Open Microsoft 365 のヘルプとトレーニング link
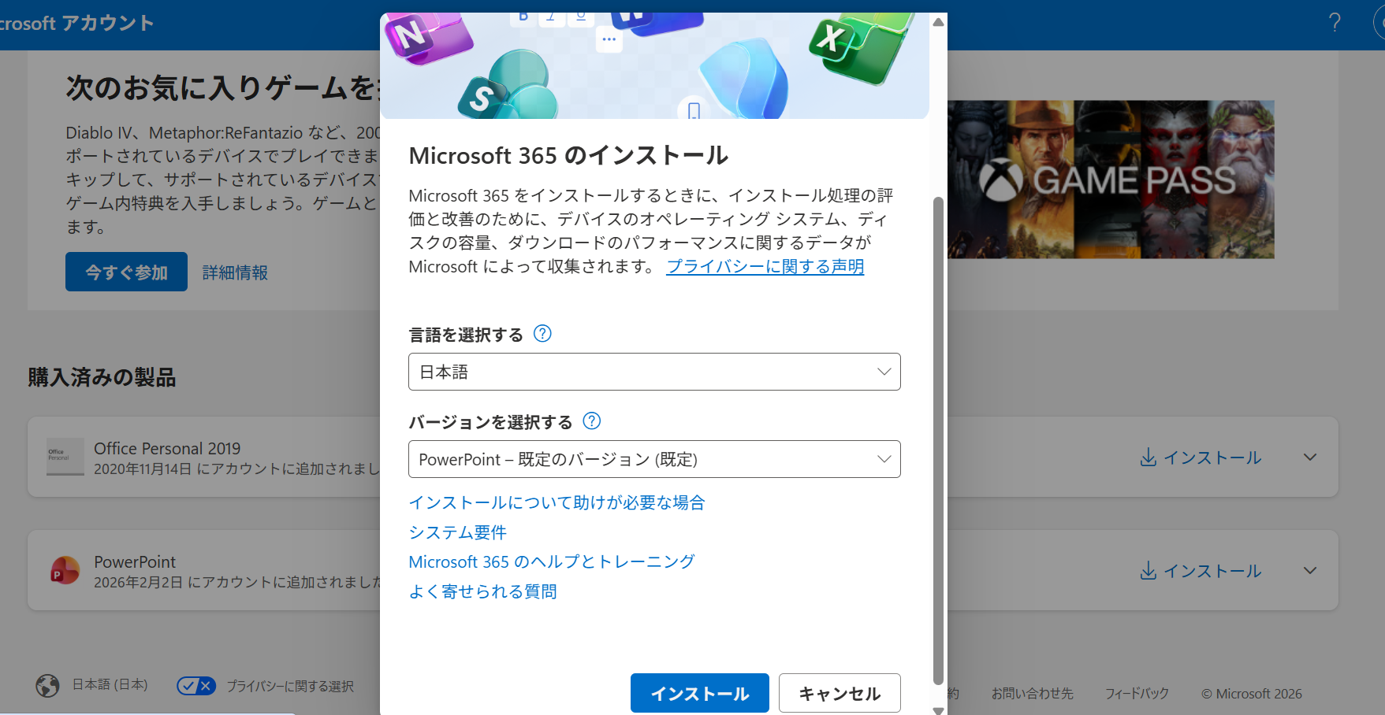The width and height of the screenshot is (1385, 715). [x=552, y=561]
